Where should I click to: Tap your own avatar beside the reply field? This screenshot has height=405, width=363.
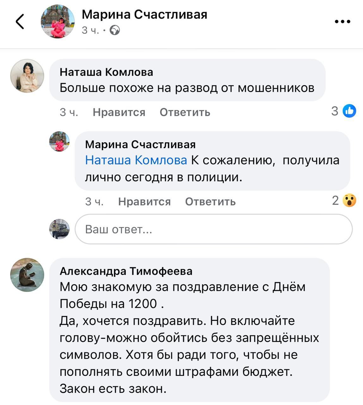pyautogui.click(x=59, y=229)
